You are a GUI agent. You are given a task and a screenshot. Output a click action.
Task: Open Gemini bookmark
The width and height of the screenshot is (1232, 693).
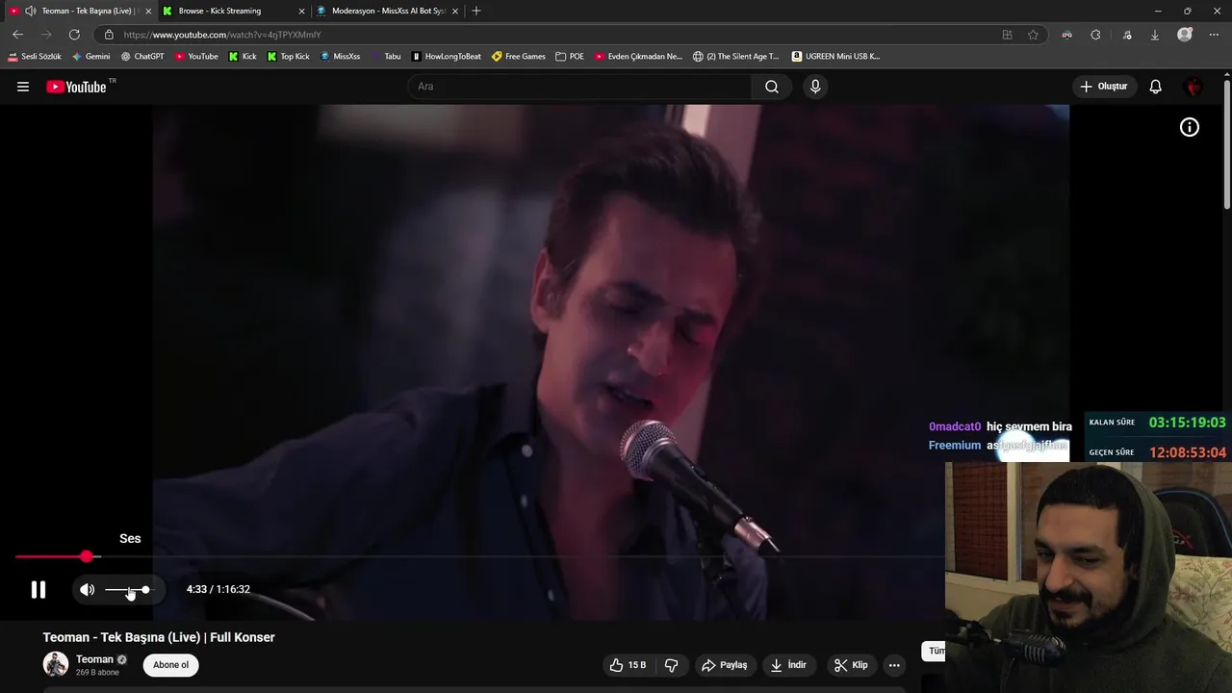90,56
